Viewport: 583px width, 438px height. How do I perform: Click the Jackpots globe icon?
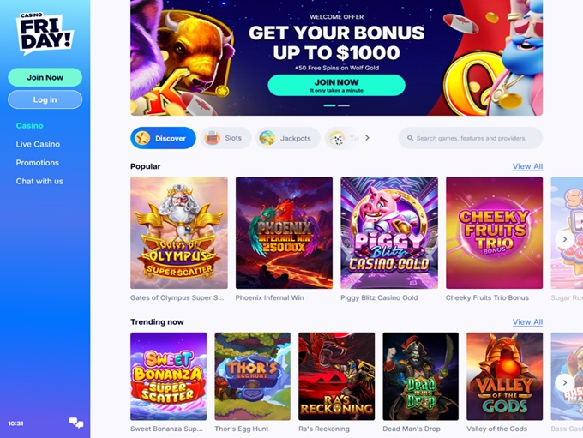267,138
